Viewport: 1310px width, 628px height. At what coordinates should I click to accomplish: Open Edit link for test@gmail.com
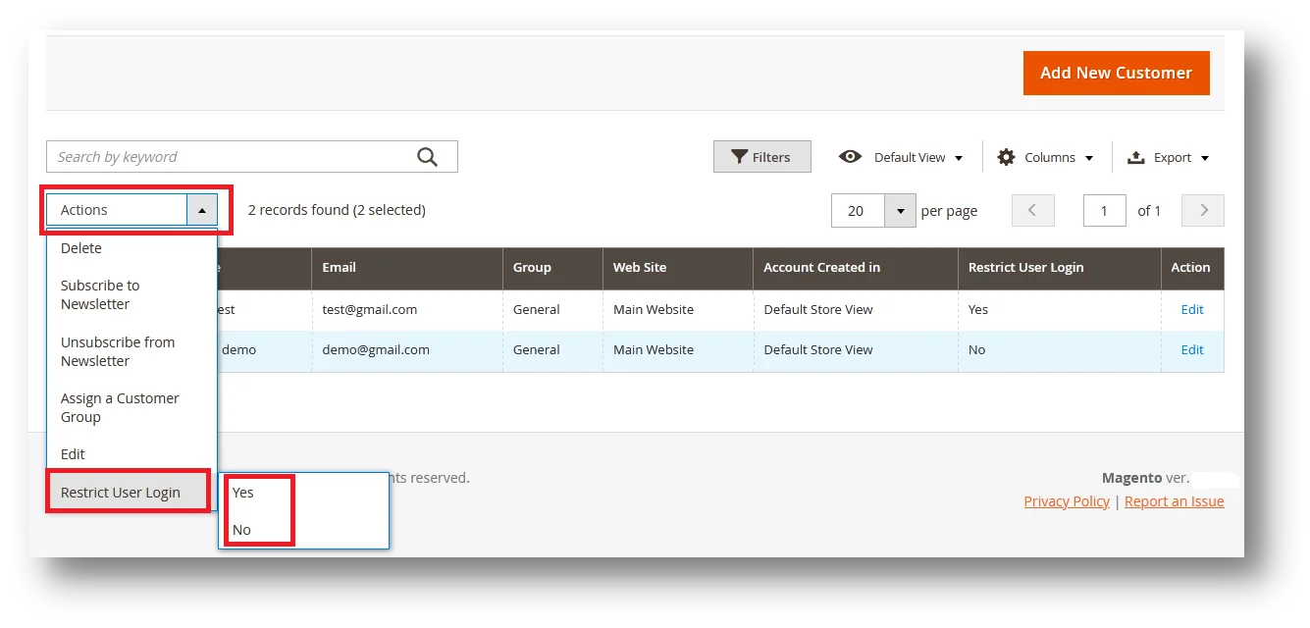click(x=1191, y=309)
